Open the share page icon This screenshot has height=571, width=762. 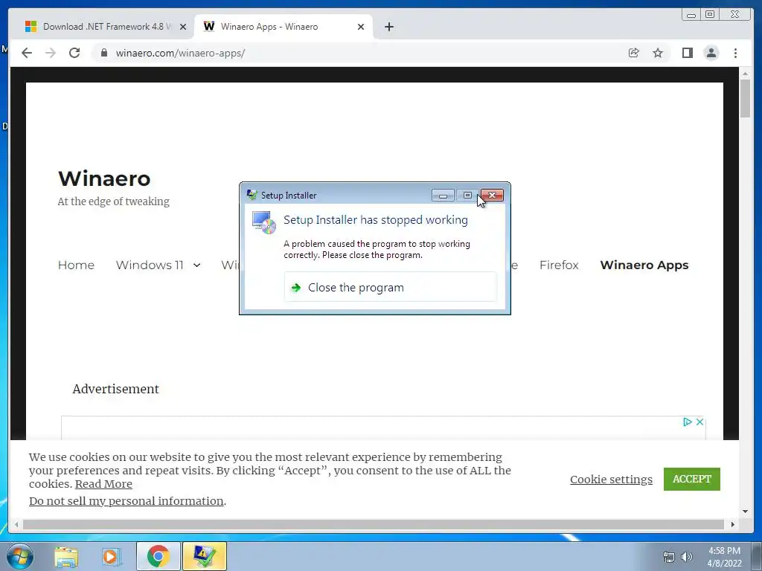coord(634,53)
